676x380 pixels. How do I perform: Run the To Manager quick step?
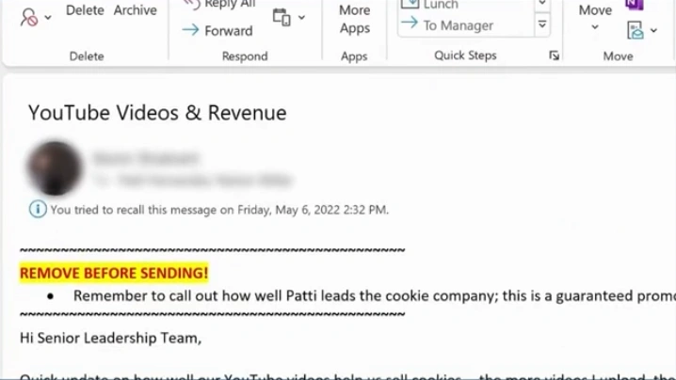point(458,25)
